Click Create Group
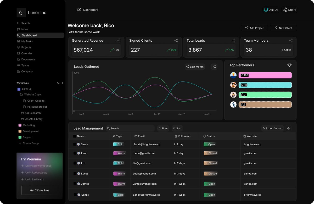The image size is (314, 204). 29,144
